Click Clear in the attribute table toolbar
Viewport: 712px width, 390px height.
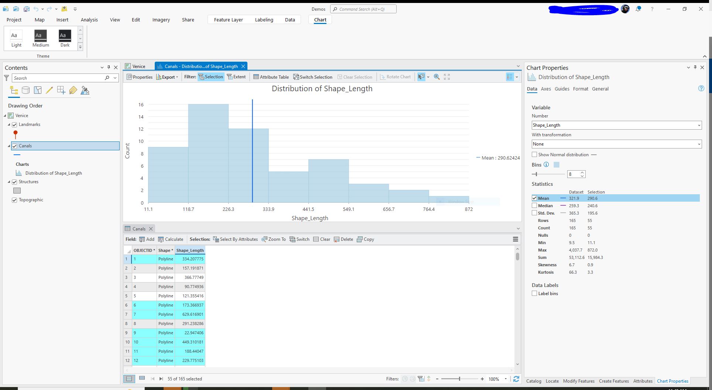tap(322, 239)
